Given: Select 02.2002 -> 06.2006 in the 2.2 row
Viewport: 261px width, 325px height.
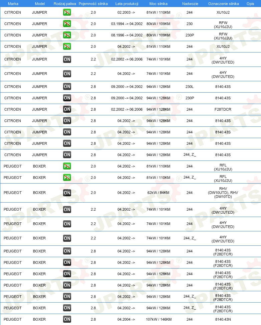Looking at the screenshot, I should click(x=127, y=59).
